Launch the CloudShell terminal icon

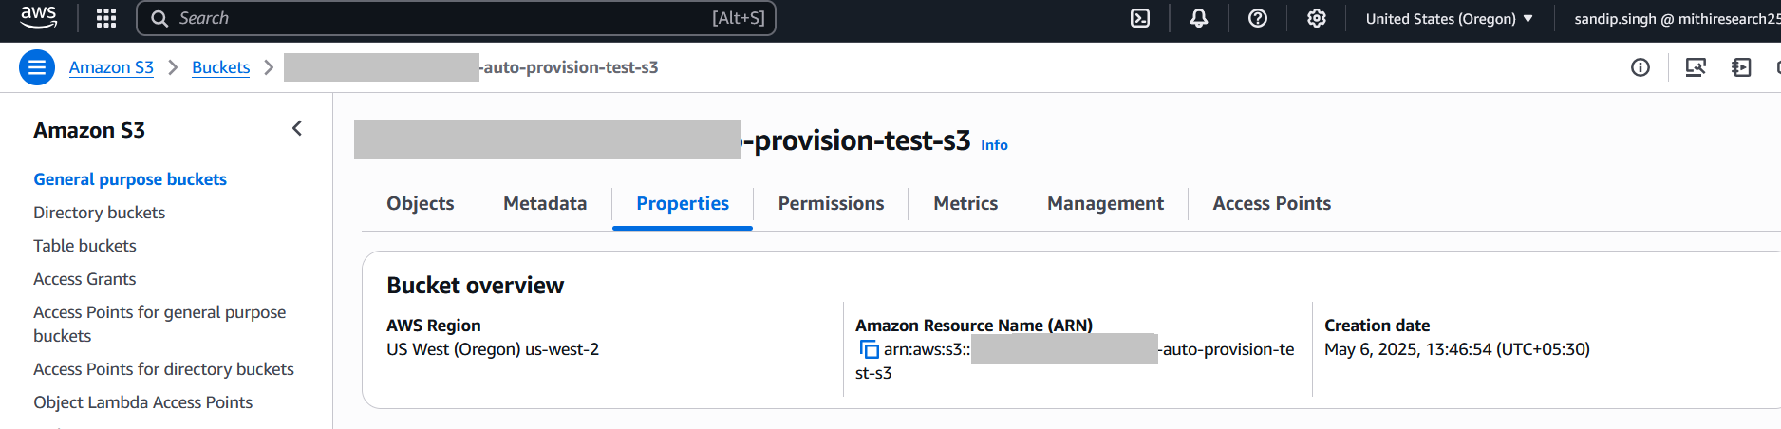1140,18
